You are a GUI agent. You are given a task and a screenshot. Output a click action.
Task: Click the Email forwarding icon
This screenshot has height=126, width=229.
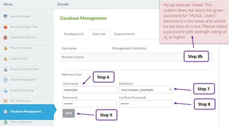click(5, 91)
